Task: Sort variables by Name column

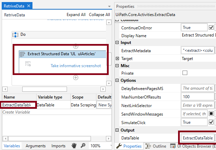Action: coord(19,97)
